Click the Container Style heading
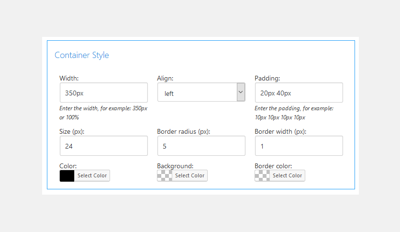Viewport: 400px width, 232px height. pyautogui.click(x=82, y=55)
